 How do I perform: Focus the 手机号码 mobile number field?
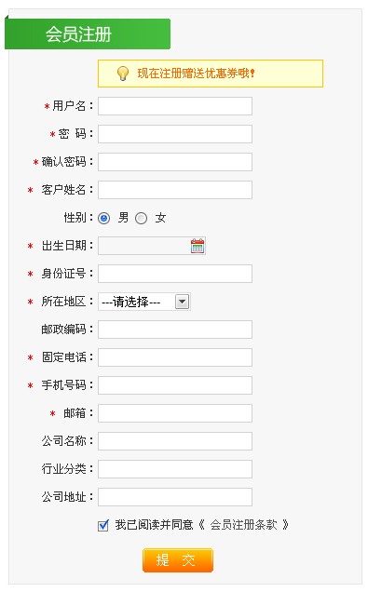coord(175,385)
